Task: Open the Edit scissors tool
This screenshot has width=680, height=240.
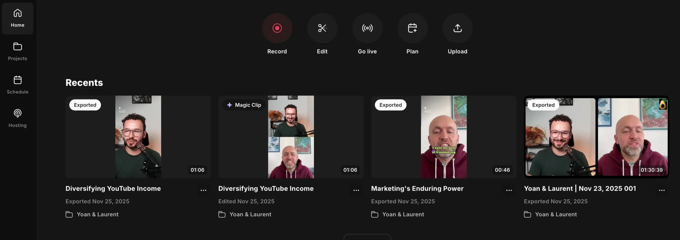Action: pos(322,28)
